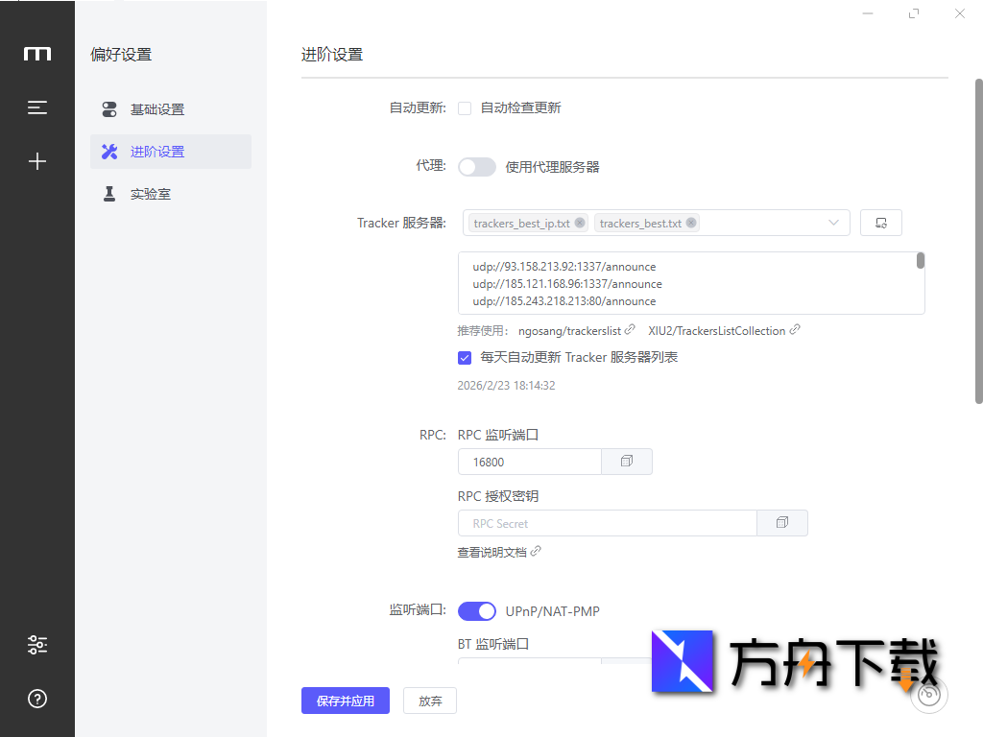The width and height of the screenshot is (983, 737).
Task: Remove the trackers_best_ip.txt tag
Action: click(x=581, y=222)
